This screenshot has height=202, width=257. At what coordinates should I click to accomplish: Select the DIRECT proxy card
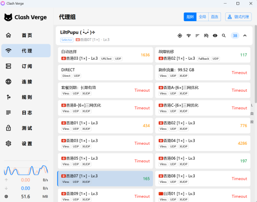click(105, 73)
